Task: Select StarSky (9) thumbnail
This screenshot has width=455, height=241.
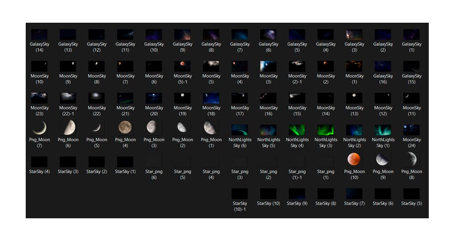Action: (x=297, y=194)
